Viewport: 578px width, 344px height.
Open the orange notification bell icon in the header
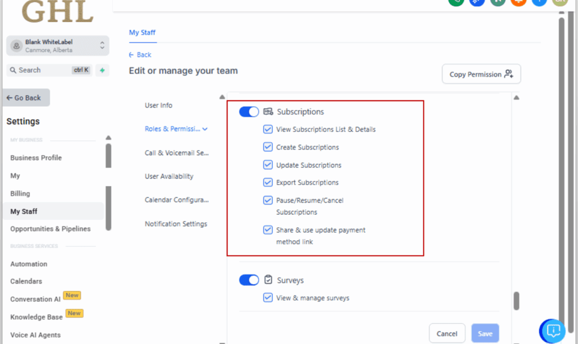coord(518,2)
